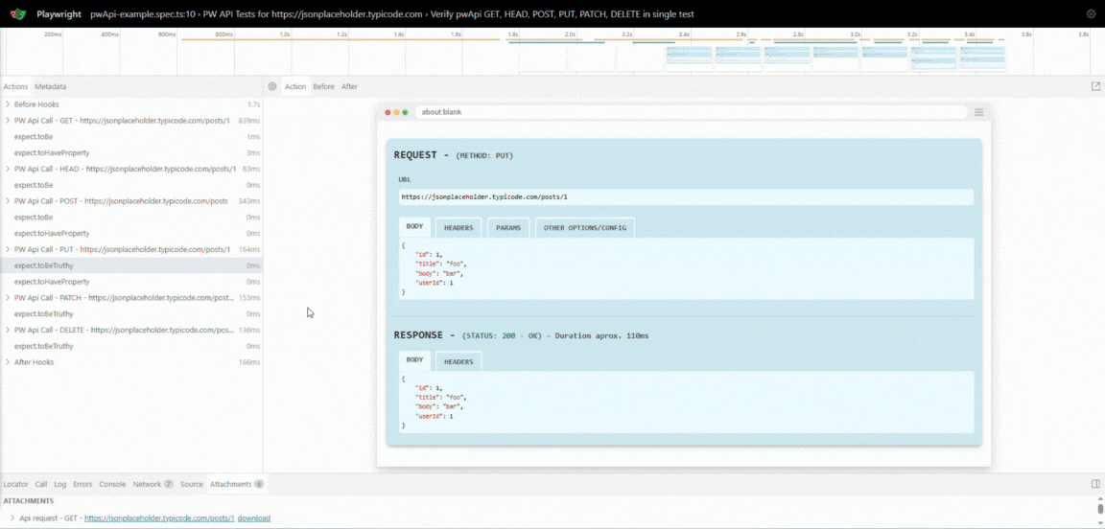Screen dimensions: 1105x529
Task: Click the 839ms duration text
Action: click(x=248, y=121)
